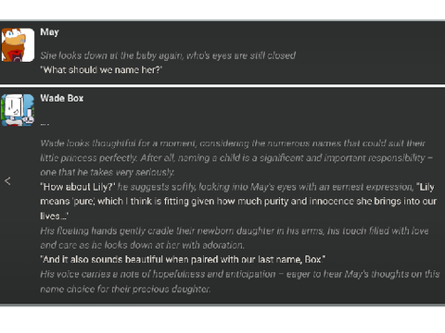Click the ellipsis dots under Wade Box
This screenshot has height=333, width=445.
click(44, 124)
